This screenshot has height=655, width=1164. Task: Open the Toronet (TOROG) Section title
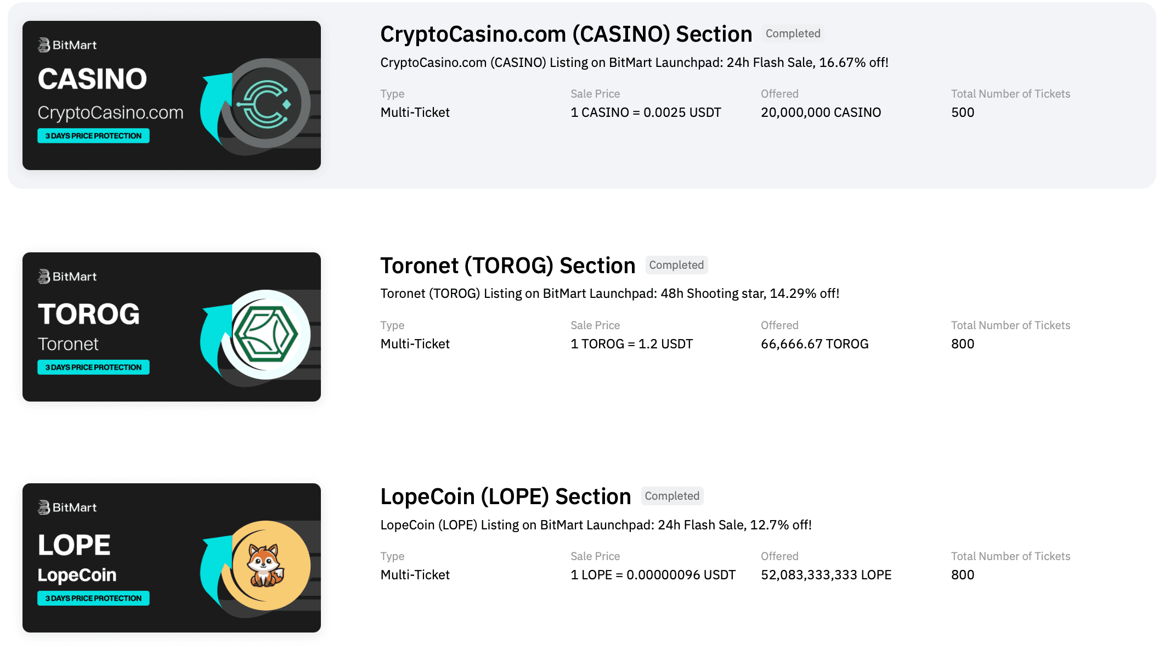point(507,266)
